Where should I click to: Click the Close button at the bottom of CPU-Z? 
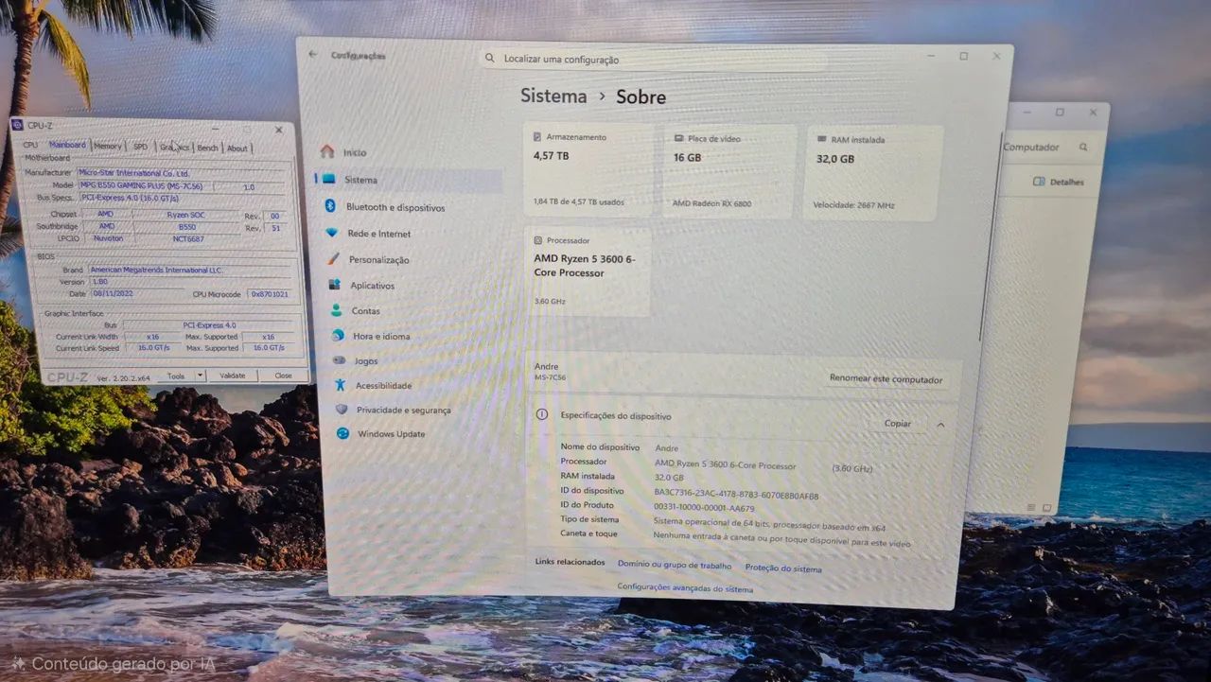(283, 376)
